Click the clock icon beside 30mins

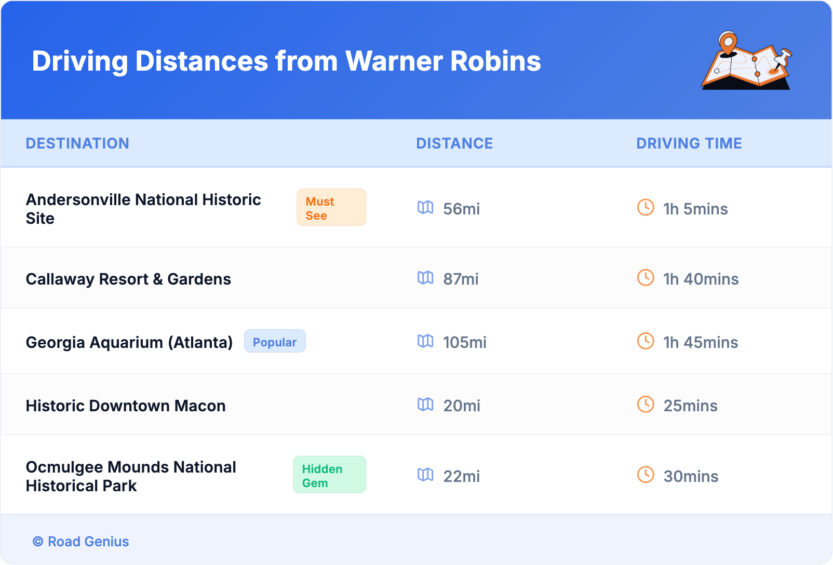pos(646,475)
